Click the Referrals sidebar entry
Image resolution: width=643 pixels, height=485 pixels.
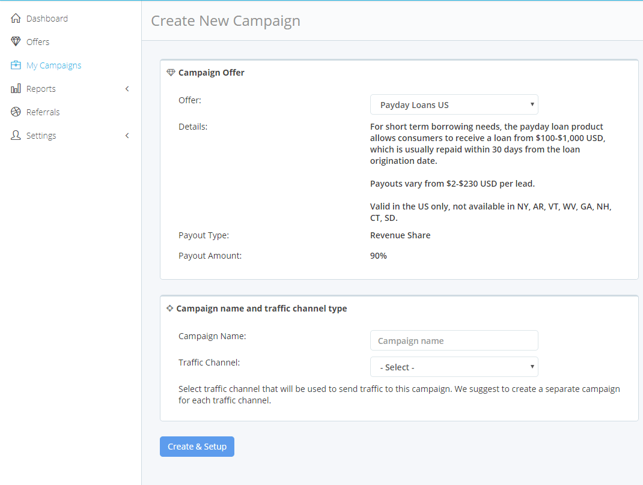(x=43, y=112)
